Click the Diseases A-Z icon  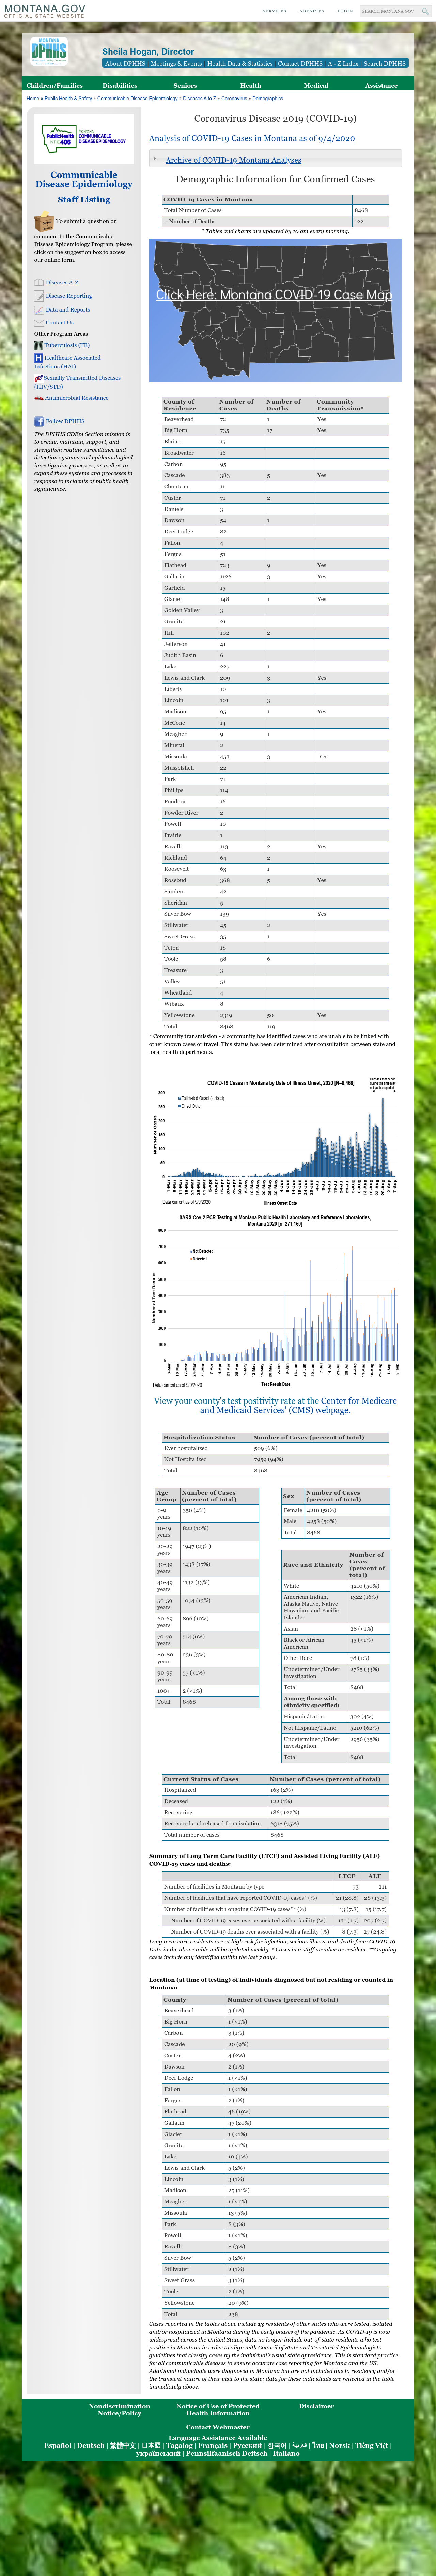coord(38,282)
